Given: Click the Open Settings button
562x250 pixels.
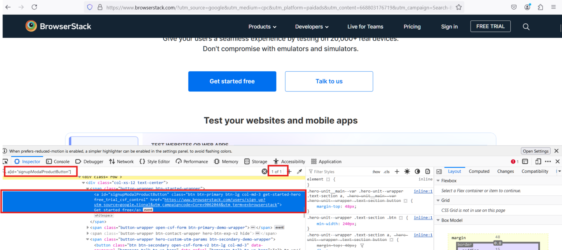Looking at the screenshot, I should 535,151.
